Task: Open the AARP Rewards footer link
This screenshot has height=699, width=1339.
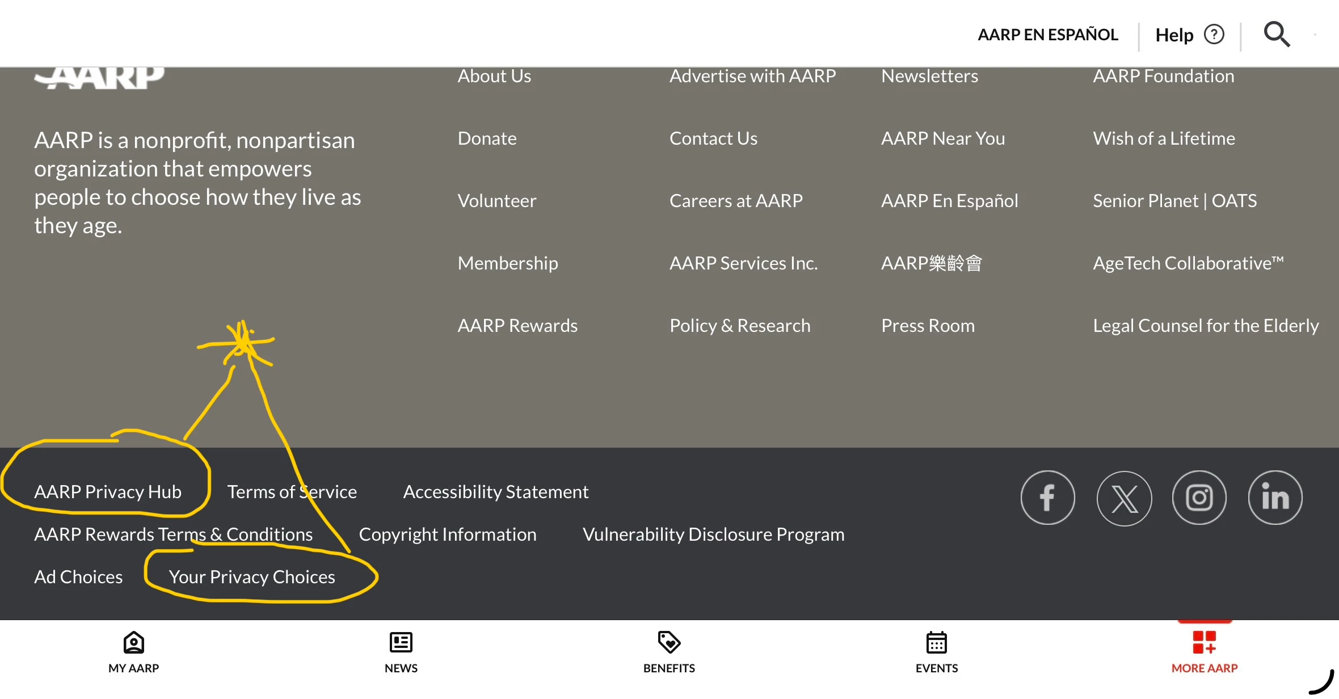Action: point(517,326)
